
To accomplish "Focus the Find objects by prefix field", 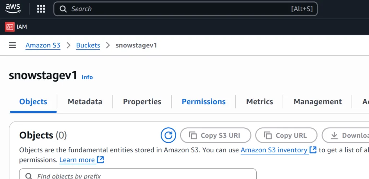I will pos(138,174).
